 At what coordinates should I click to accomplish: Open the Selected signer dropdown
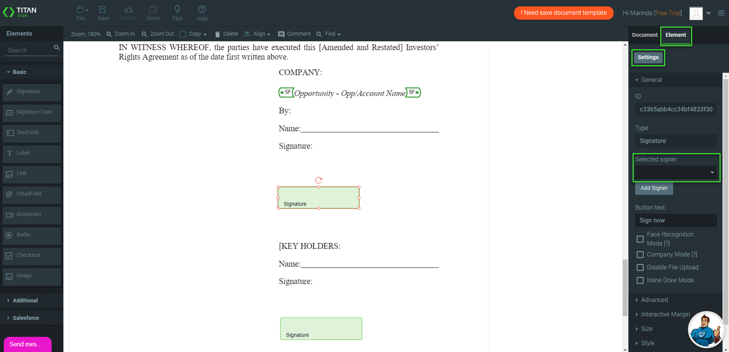pyautogui.click(x=712, y=172)
